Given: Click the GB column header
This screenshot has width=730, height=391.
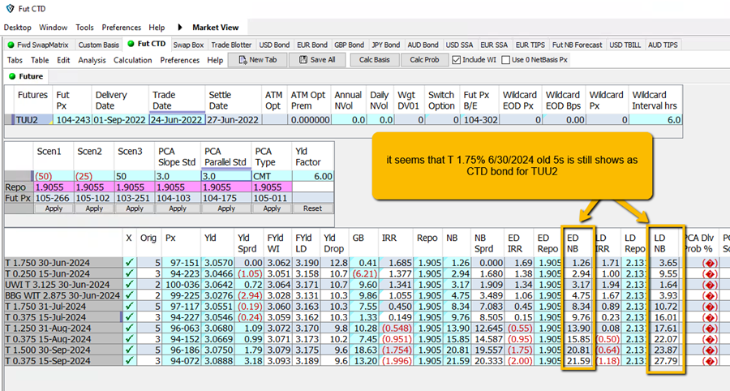Looking at the screenshot, I should 364,243.
